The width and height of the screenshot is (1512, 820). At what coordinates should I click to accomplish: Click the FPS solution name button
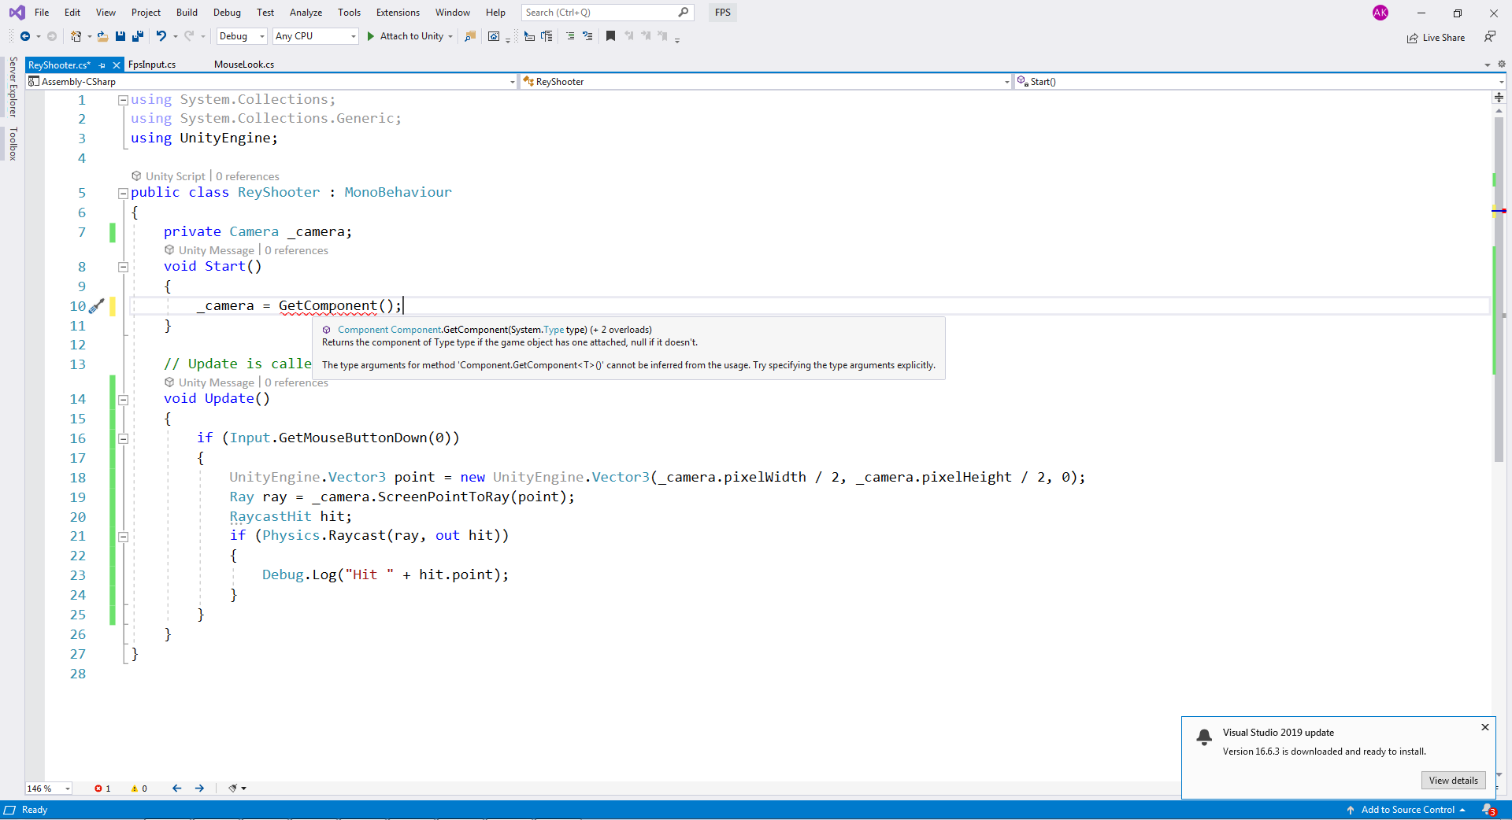[x=723, y=13]
